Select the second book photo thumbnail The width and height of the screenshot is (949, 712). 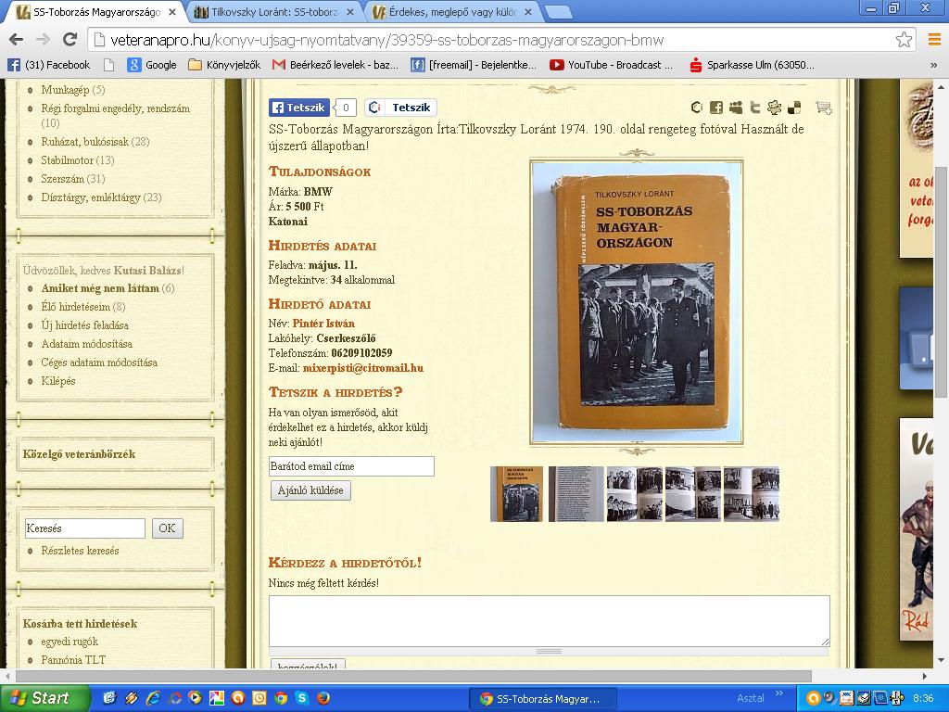coord(576,494)
